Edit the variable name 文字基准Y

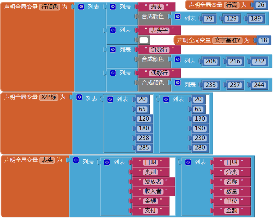coord(227,40)
